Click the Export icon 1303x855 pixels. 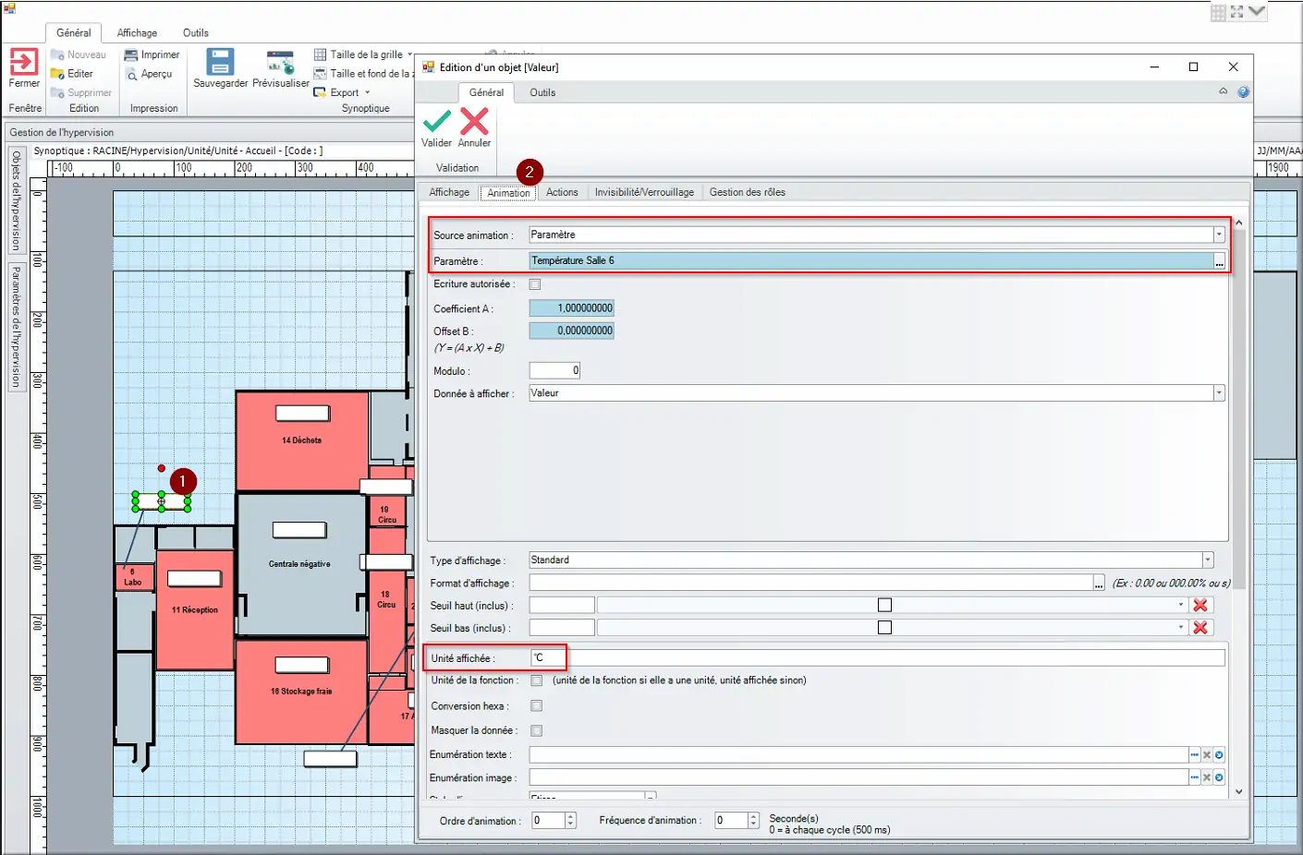tap(321, 92)
